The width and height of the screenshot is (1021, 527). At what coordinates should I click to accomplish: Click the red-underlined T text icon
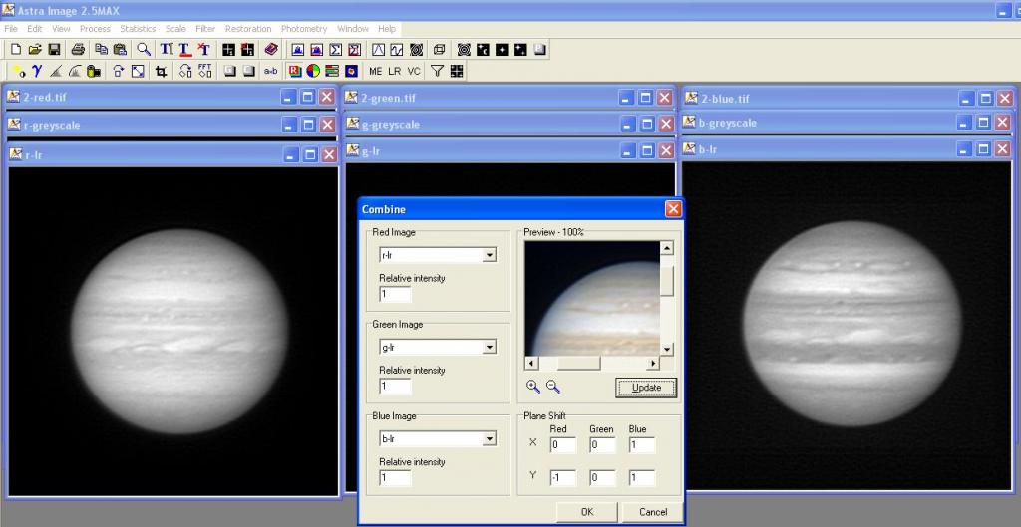pyautogui.click(x=184, y=50)
